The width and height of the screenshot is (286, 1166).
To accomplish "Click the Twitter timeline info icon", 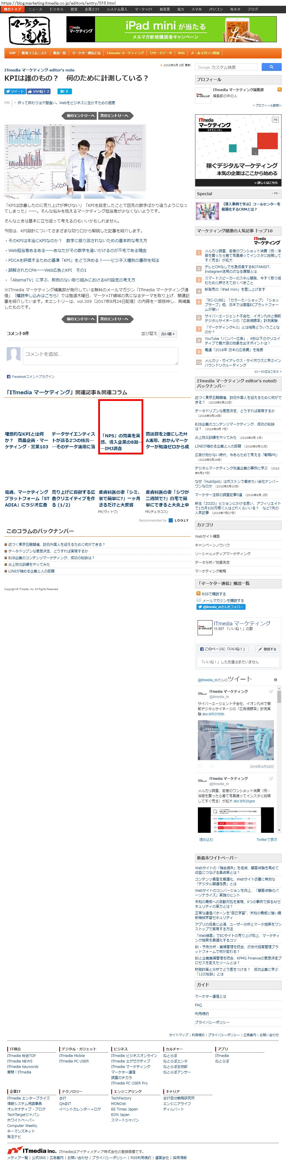I will coord(276,680).
